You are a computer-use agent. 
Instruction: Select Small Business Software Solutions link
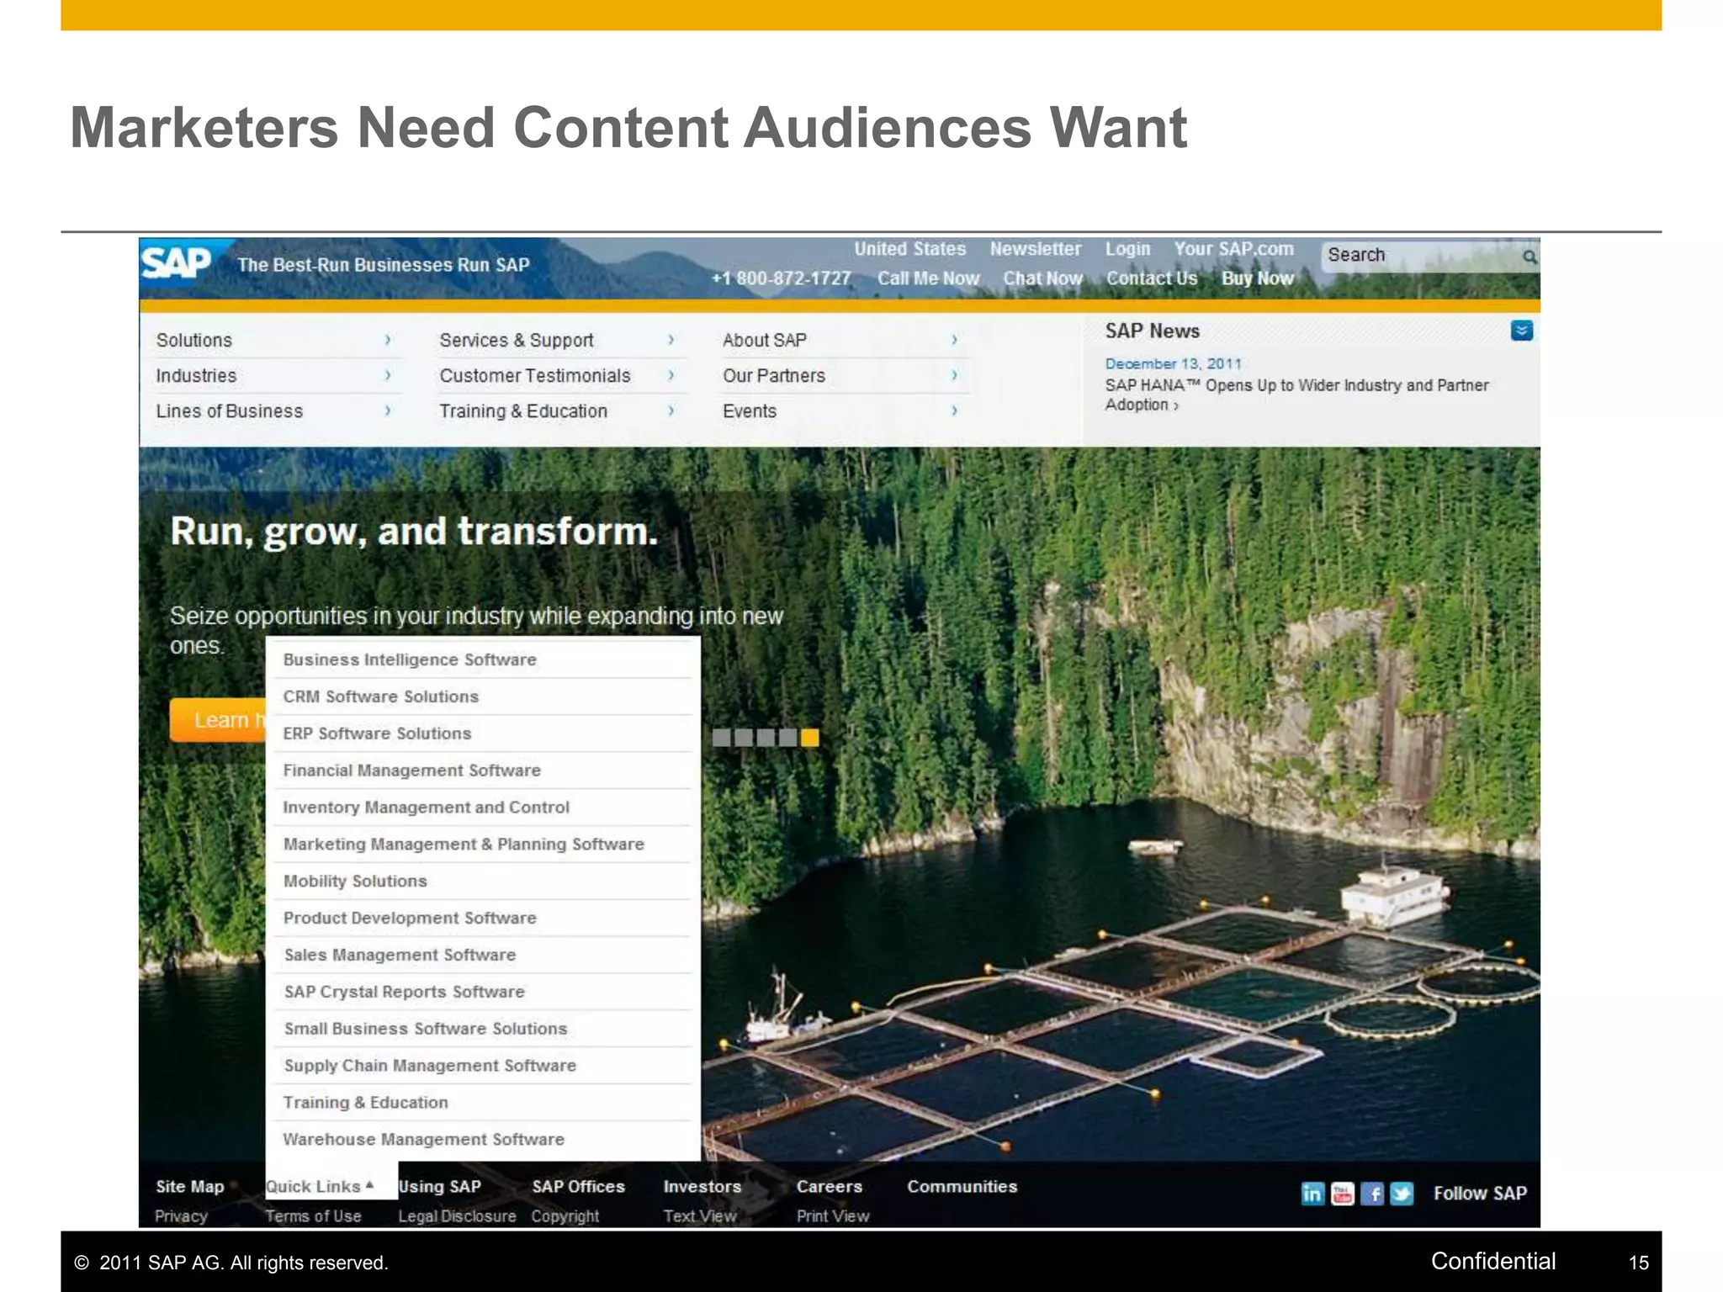point(484,1030)
